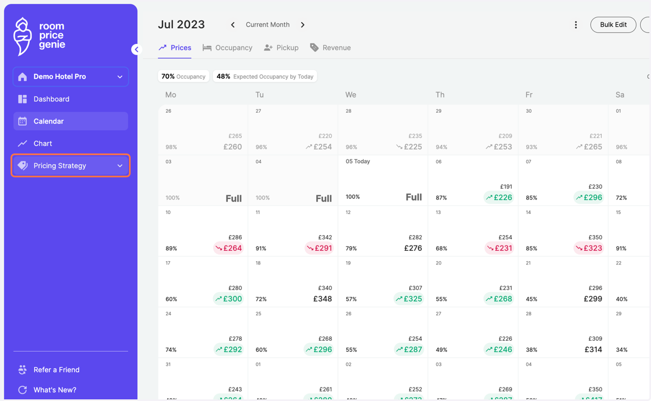Screen dimensions: 651x401
Task: Click the Pickup person-plus icon
Action: 268,48
